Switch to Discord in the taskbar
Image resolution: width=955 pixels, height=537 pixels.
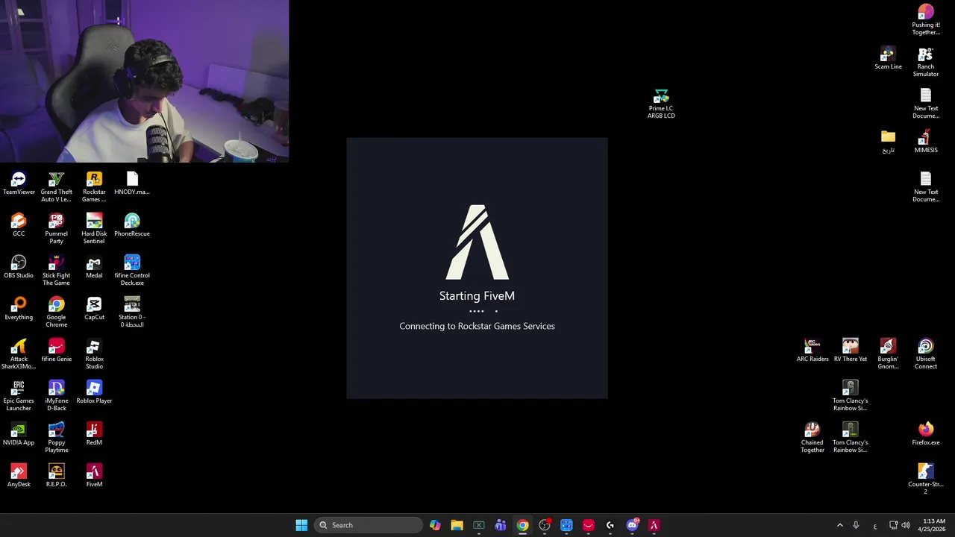click(x=633, y=525)
